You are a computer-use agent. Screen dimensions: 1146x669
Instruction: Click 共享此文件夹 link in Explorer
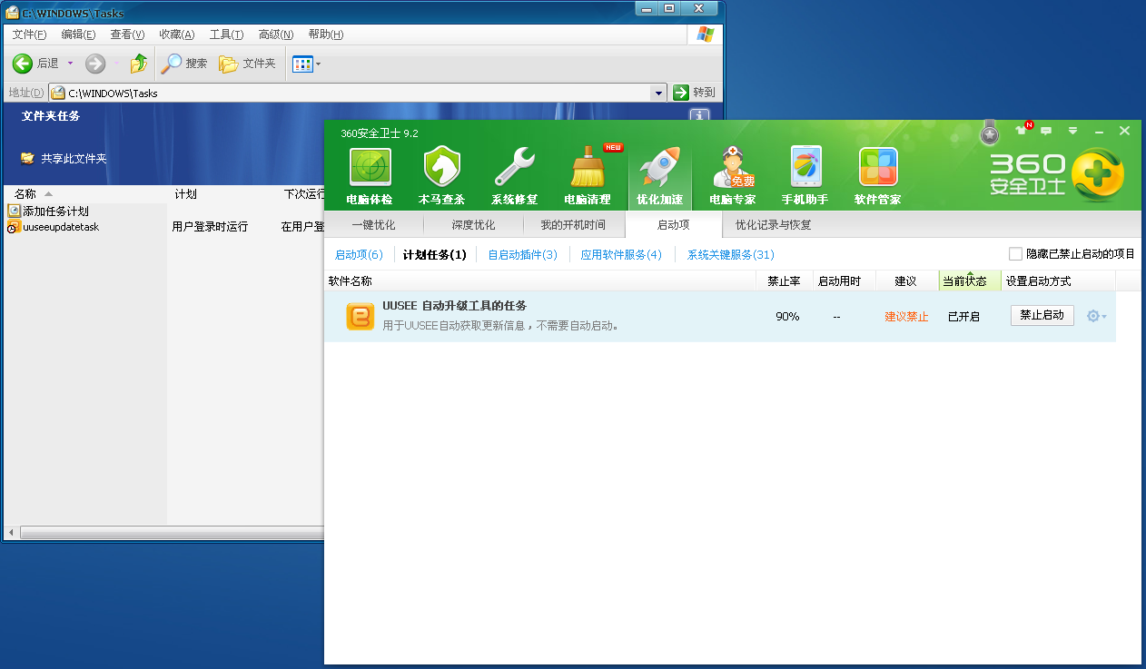click(x=74, y=159)
